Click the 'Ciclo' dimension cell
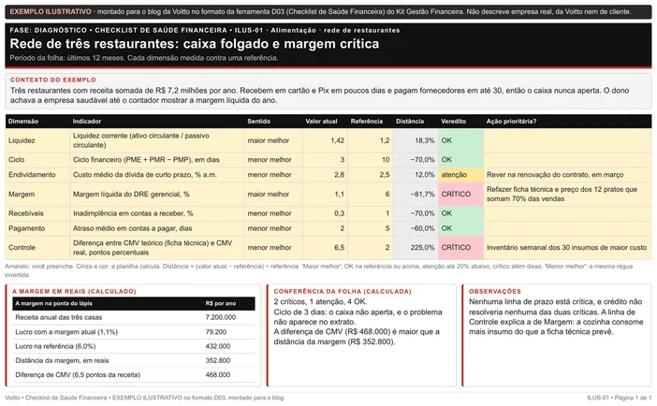This screenshot has width=657, height=406. (37, 160)
